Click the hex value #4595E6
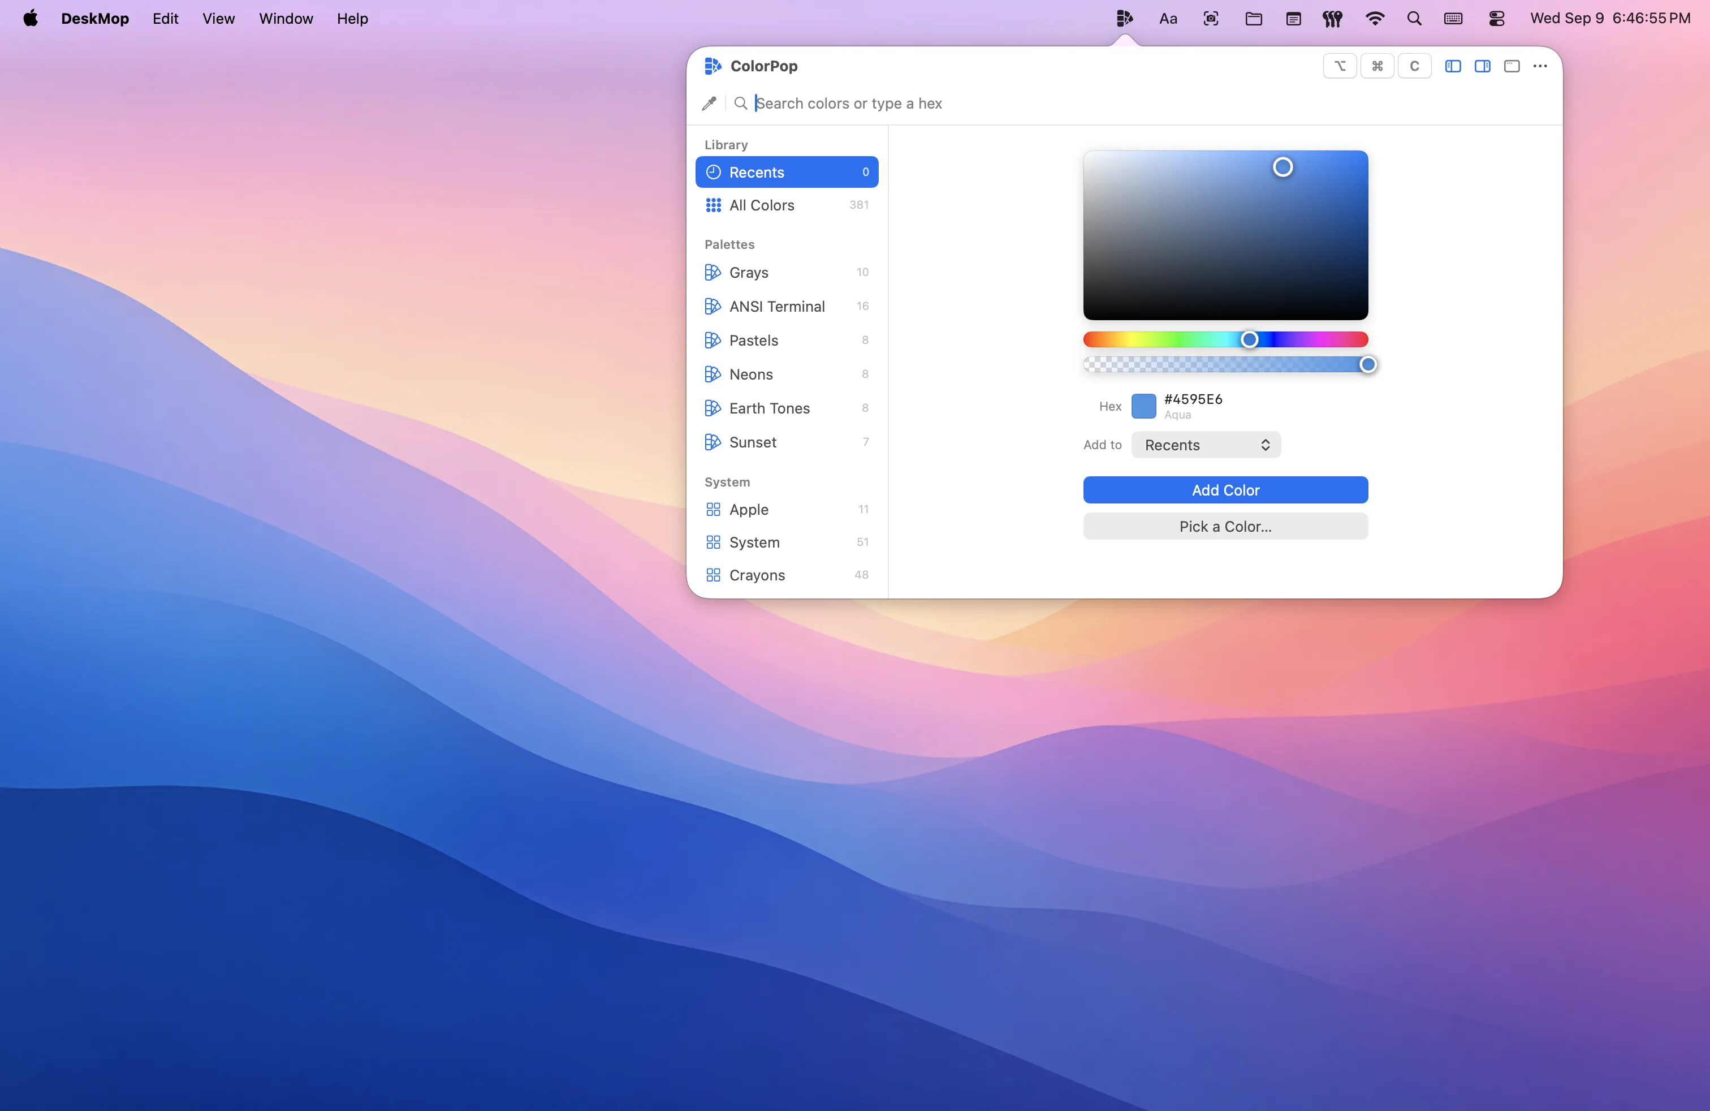Image resolution: width=1710 pixels, height=1111 pixels. 1193,399
